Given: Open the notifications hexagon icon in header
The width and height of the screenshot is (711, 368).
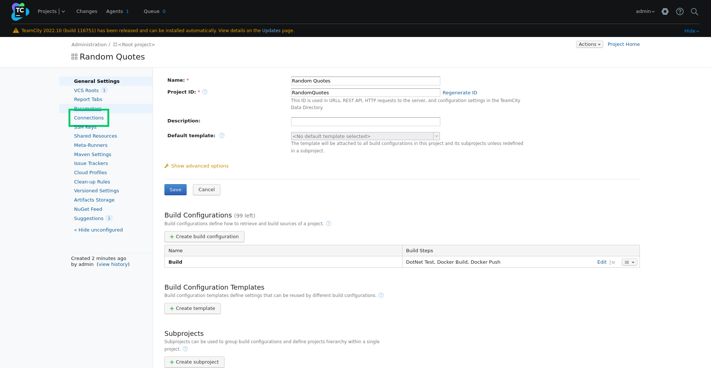Looking at the screenshot, I should 665,11.
